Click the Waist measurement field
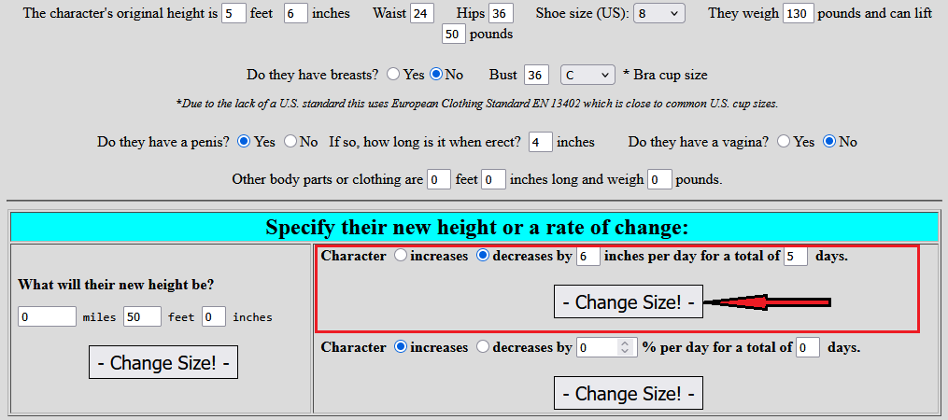The height and width of the screenshot is (420, 948). click(x=422, y=14)
